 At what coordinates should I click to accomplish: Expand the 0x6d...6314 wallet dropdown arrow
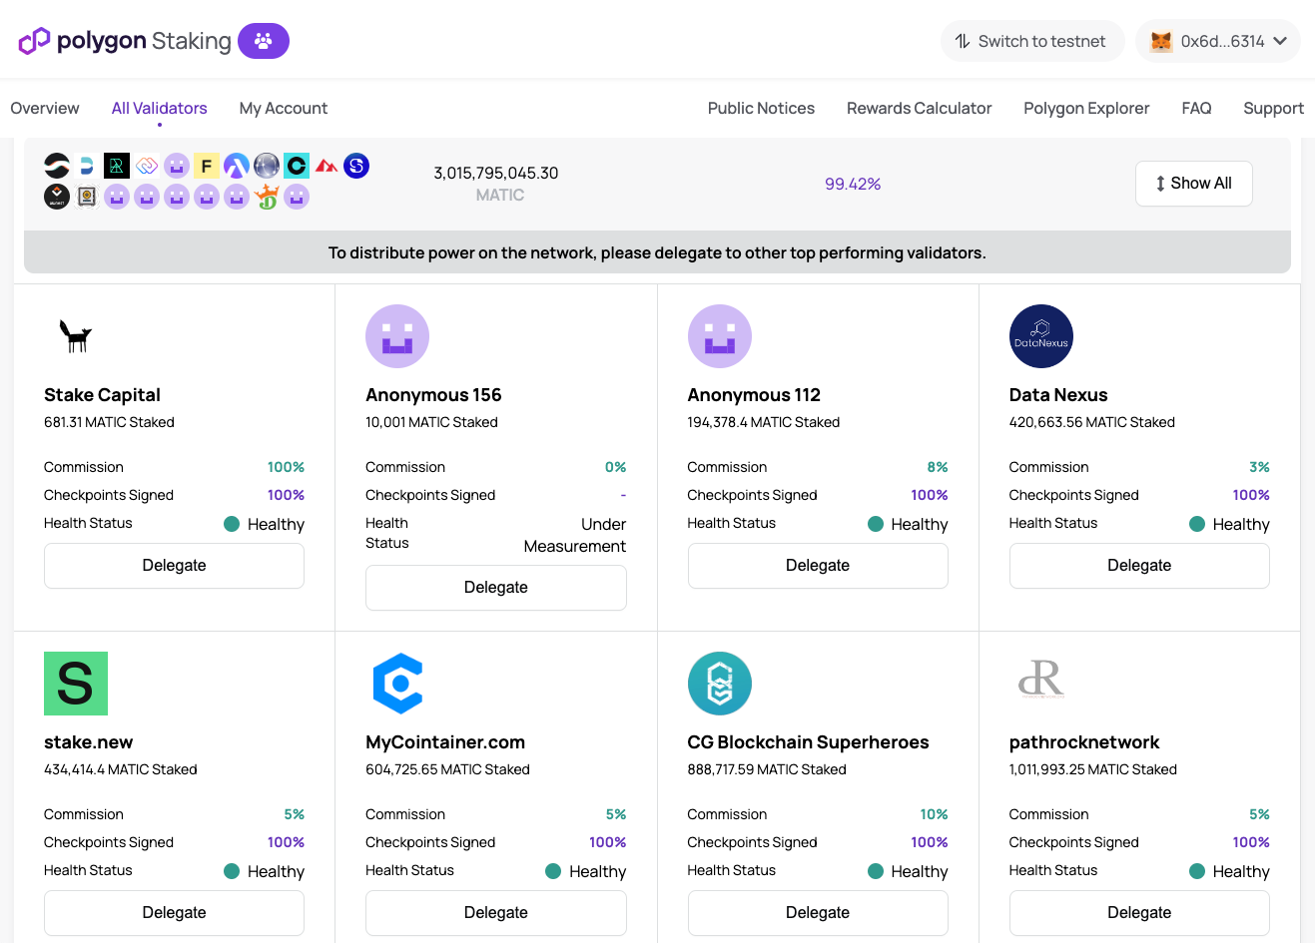(1280, 41)
